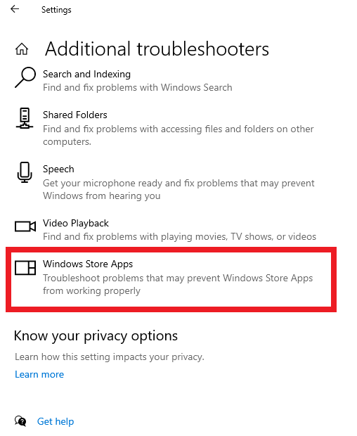Click the Speech microphone icon
The width and height of the screenshot is (357, 436).
tap(25, 172)
